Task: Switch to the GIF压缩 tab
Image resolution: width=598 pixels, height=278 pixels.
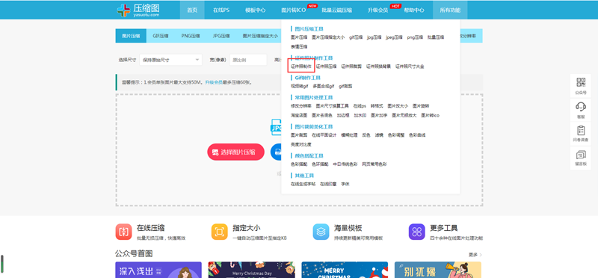Action: (161, 36)
